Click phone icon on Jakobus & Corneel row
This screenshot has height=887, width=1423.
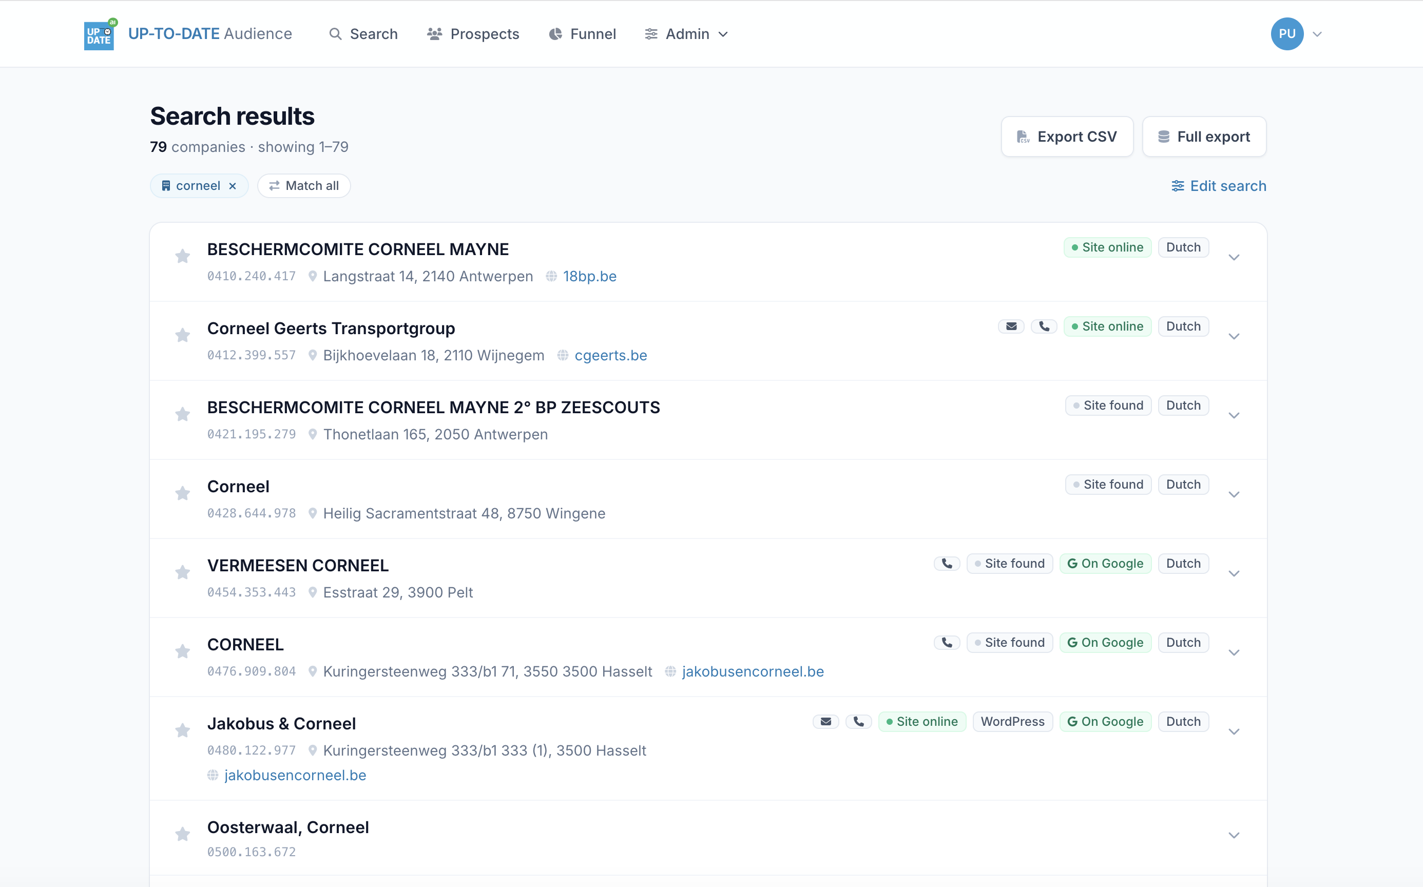(x=859, y=722)
